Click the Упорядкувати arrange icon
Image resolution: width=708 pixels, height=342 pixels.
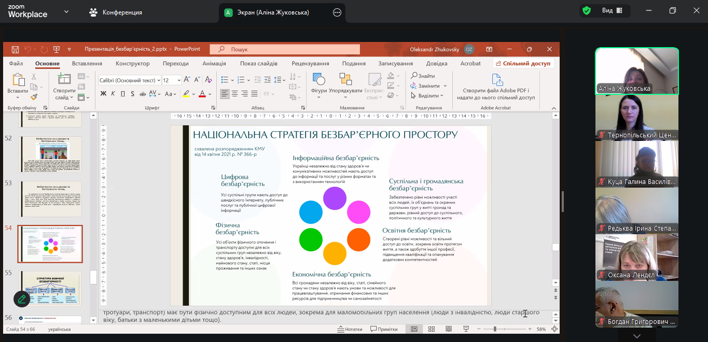345,80
